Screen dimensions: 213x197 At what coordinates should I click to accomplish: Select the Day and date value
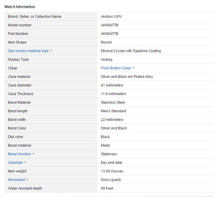tap(111, 163)
